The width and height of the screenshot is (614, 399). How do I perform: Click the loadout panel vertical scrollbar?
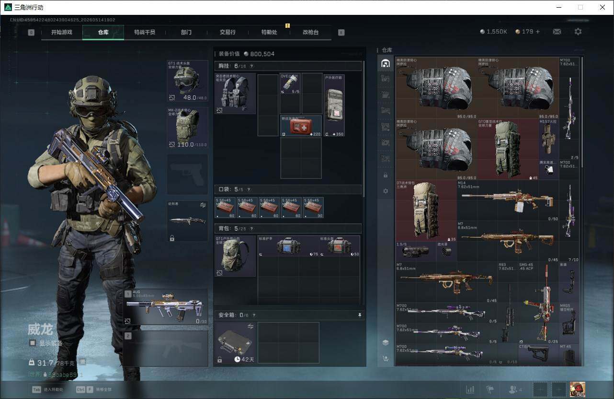(364, 129)
